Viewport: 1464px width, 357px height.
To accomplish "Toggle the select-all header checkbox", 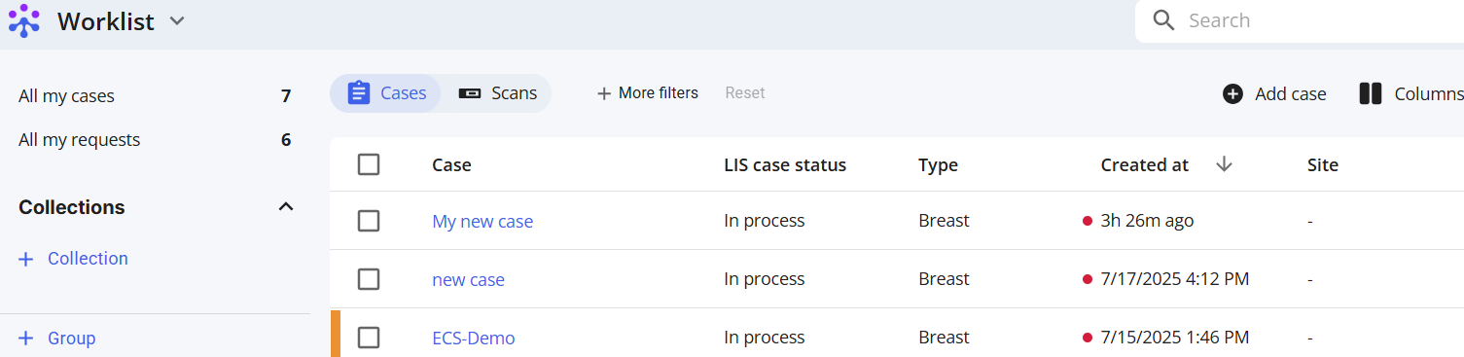I will tap(369, 164).
